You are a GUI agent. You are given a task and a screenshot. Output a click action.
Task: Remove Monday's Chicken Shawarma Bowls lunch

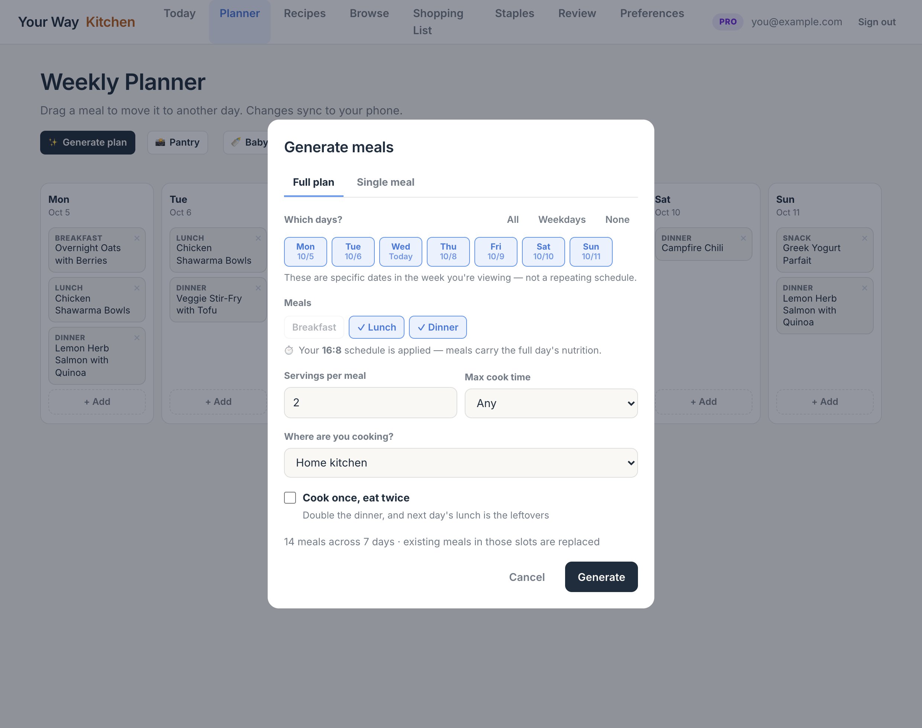click(137, 288)
